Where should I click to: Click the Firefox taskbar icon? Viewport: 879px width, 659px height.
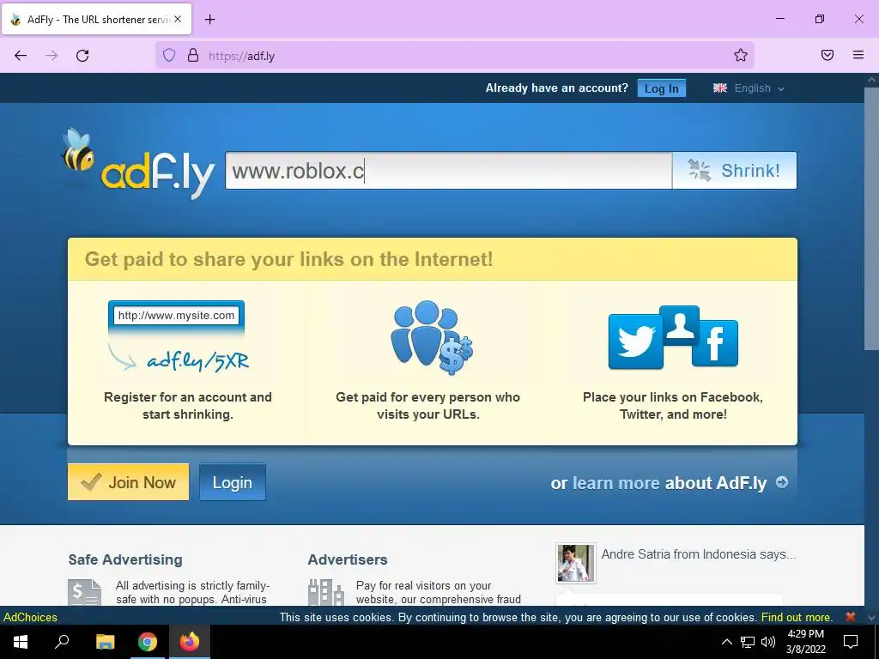[x=190, y=642]
